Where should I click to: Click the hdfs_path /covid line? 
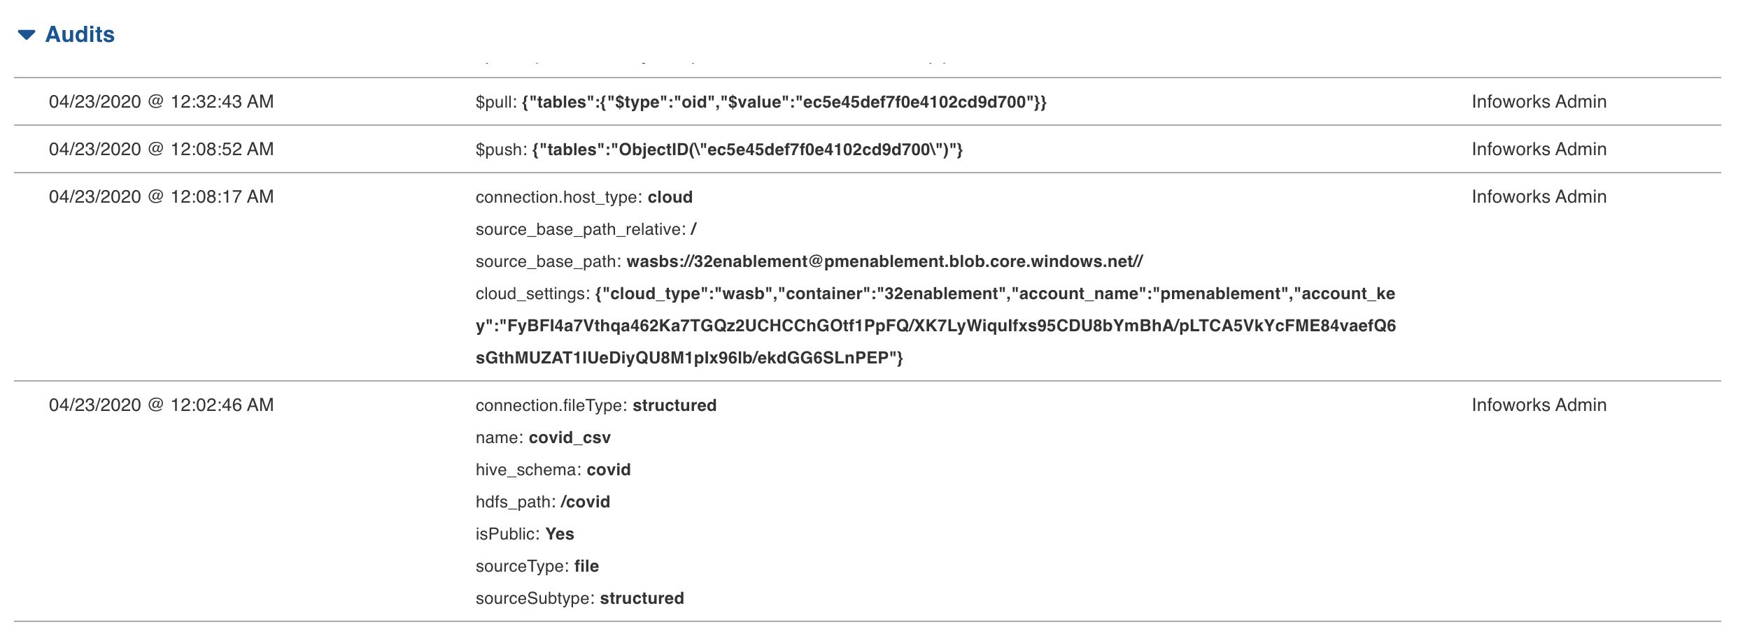pos(542,503)
